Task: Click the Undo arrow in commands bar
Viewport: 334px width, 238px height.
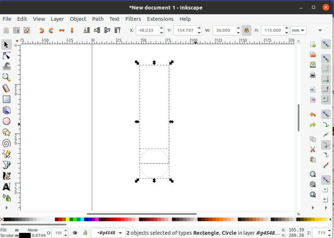Action: point(312,114)
